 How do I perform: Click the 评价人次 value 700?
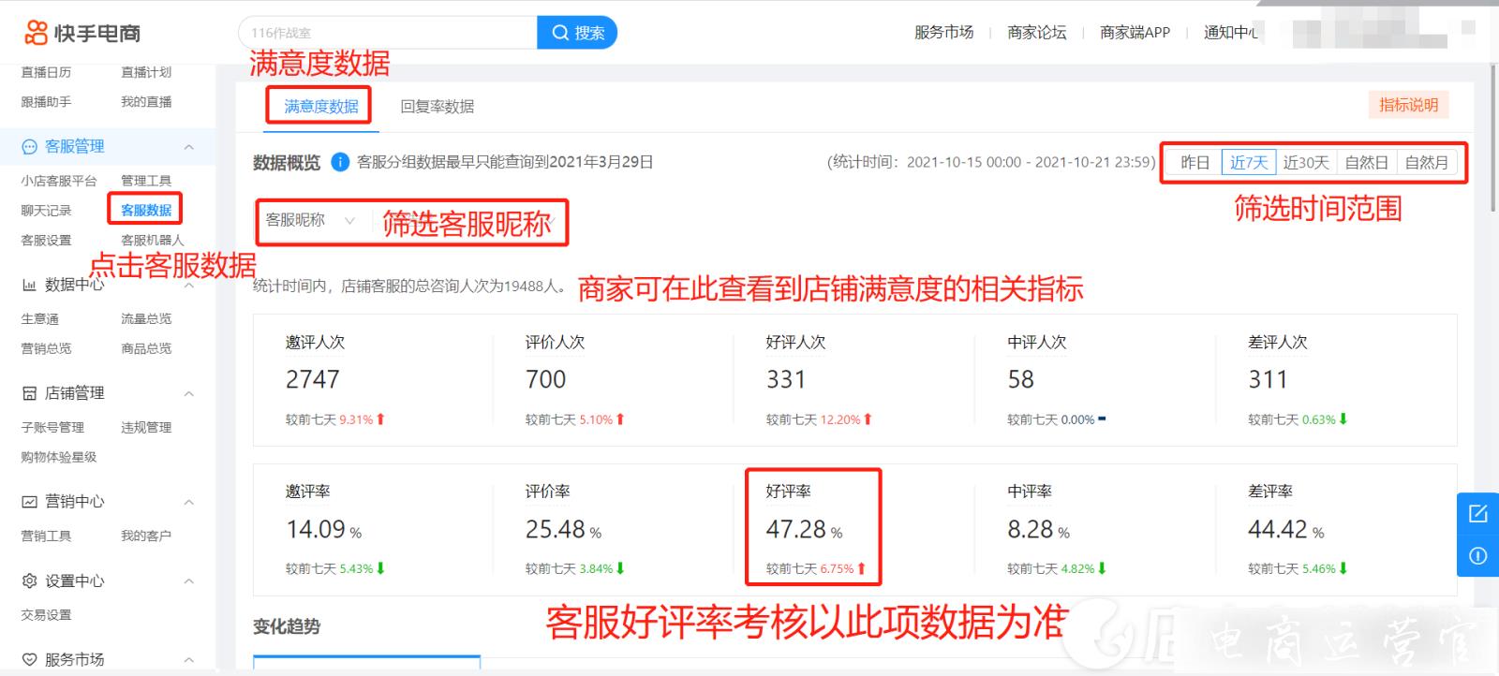(x=546, y=380)
